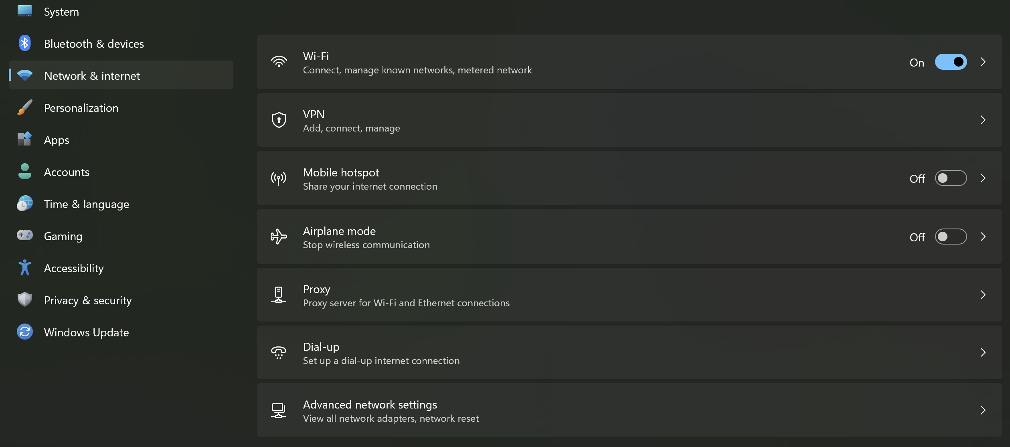Turn off the Wi-Fi toggle
The height and width of the screenshot is (447, 1010).
(951, 62)
